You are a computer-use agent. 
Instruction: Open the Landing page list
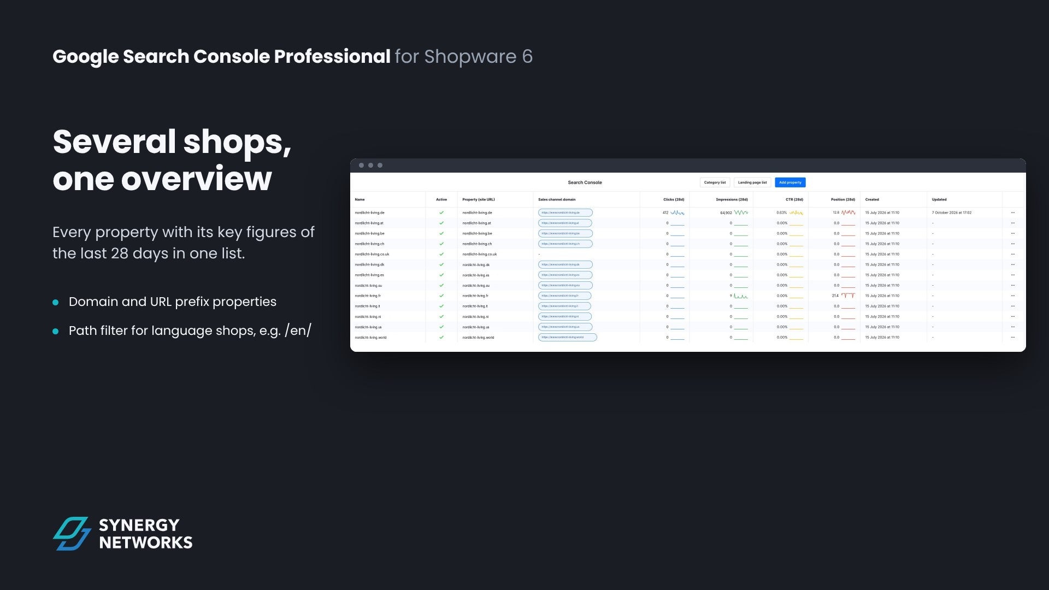(752, 182)
